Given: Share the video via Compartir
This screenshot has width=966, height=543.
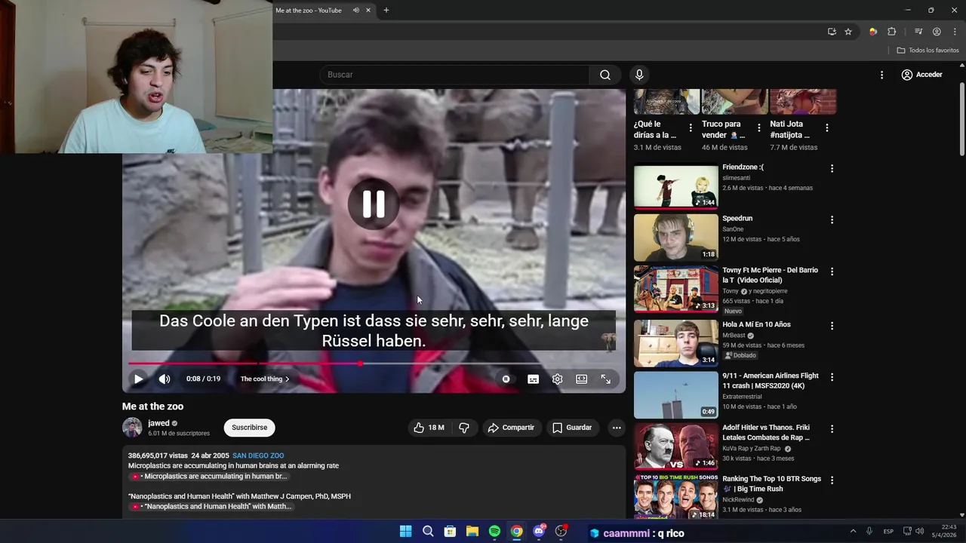Looking at the screenshot, I should point(511,428).
